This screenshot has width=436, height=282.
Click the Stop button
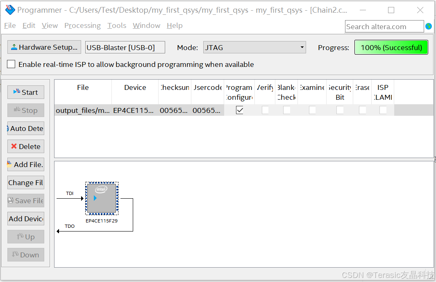pos(26,110)
